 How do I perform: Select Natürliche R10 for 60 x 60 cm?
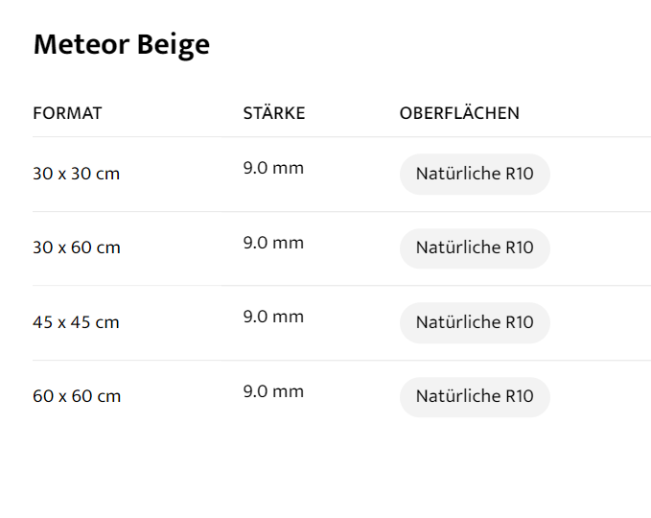tap(475, 396)
